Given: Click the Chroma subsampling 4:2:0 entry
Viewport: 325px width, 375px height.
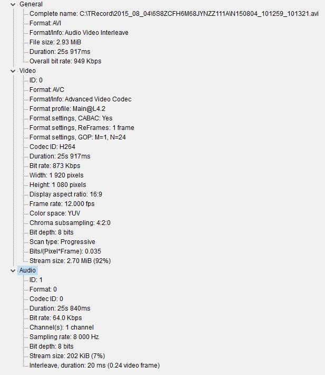Looking at the screenshot, I should point(70,223).
